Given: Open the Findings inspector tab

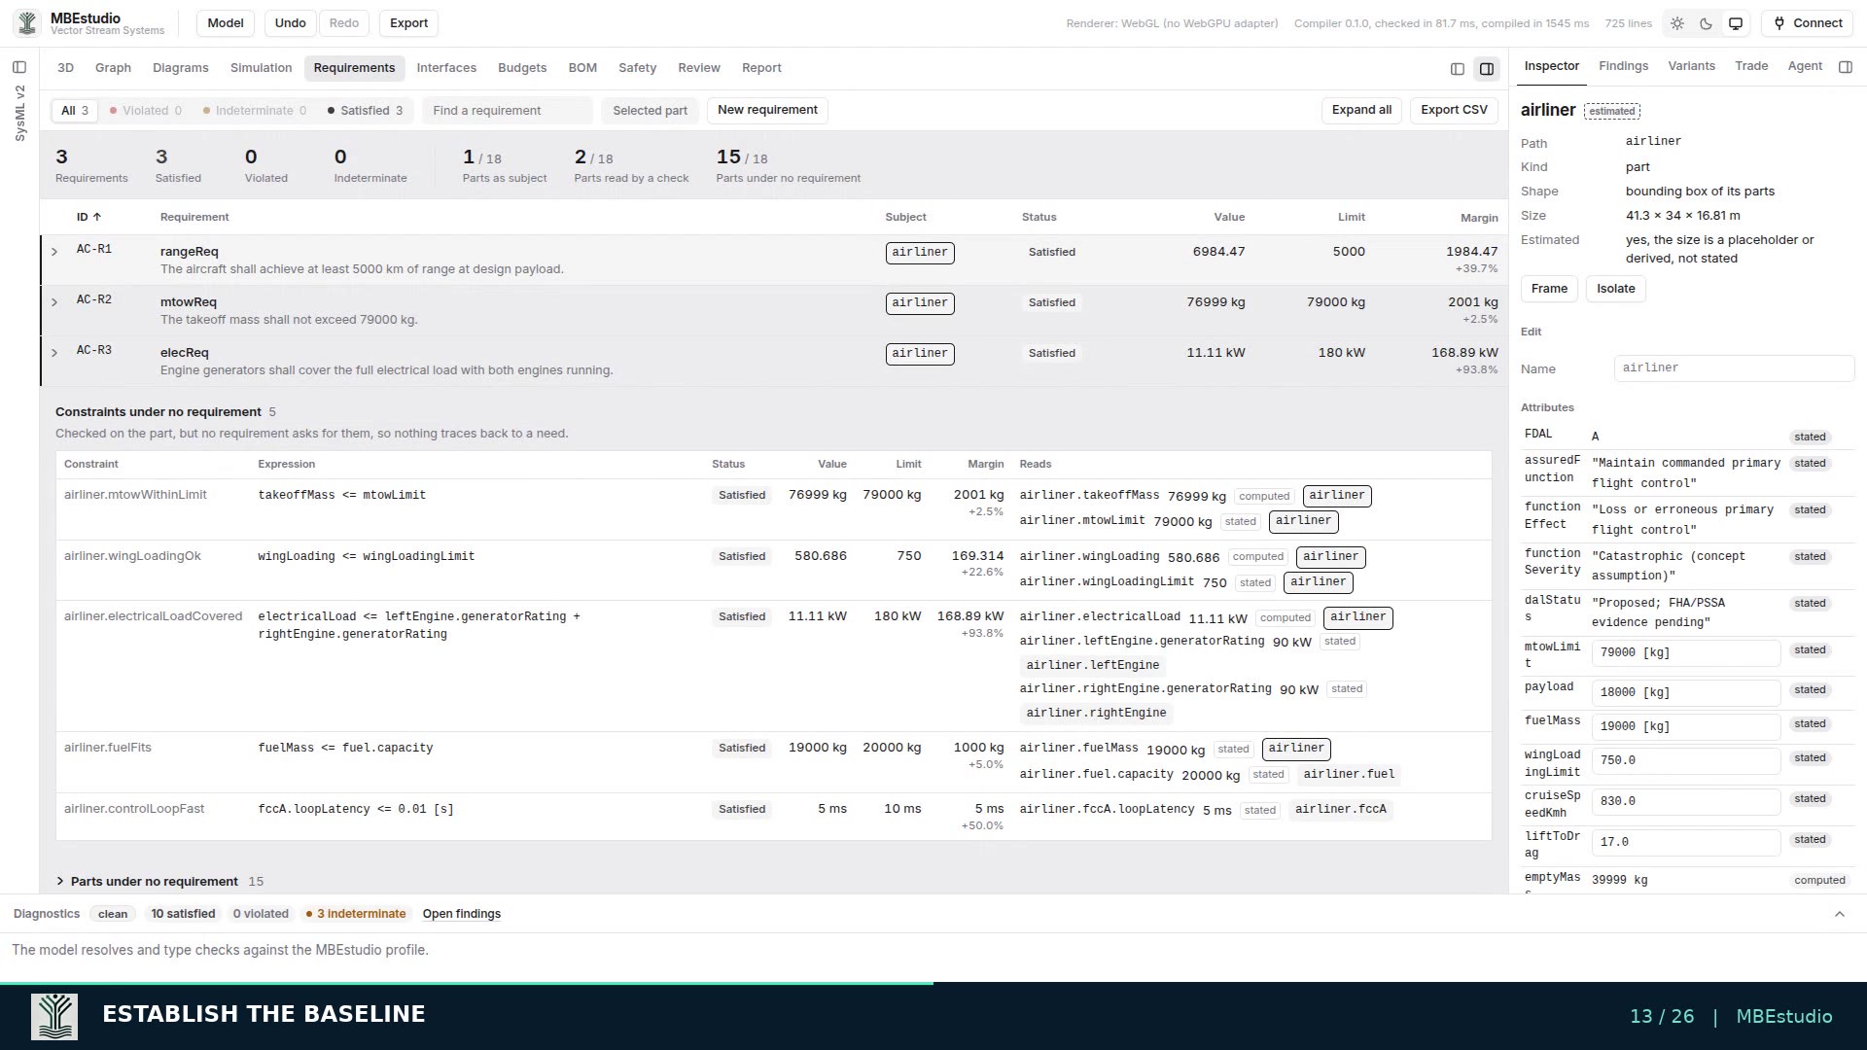Looking at the screenshot, I should tap(1623, 66).
